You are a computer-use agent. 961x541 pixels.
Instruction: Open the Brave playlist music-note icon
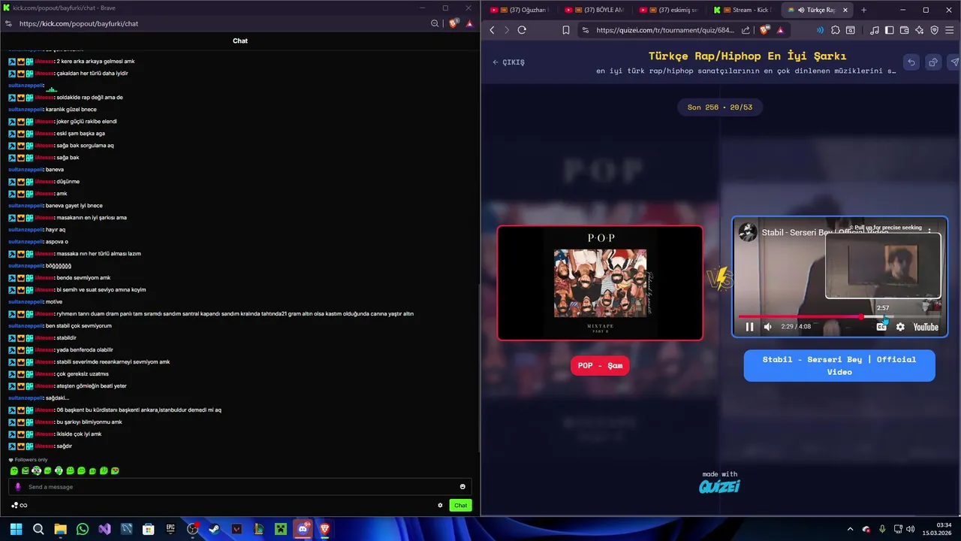pyautogui.click(x=875, y=30)
